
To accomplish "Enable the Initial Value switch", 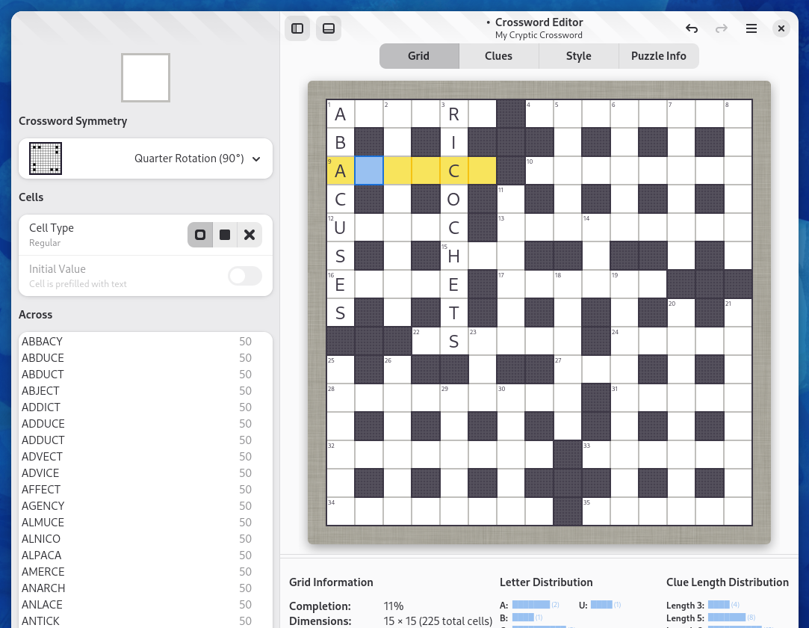I will coord(244,276).
